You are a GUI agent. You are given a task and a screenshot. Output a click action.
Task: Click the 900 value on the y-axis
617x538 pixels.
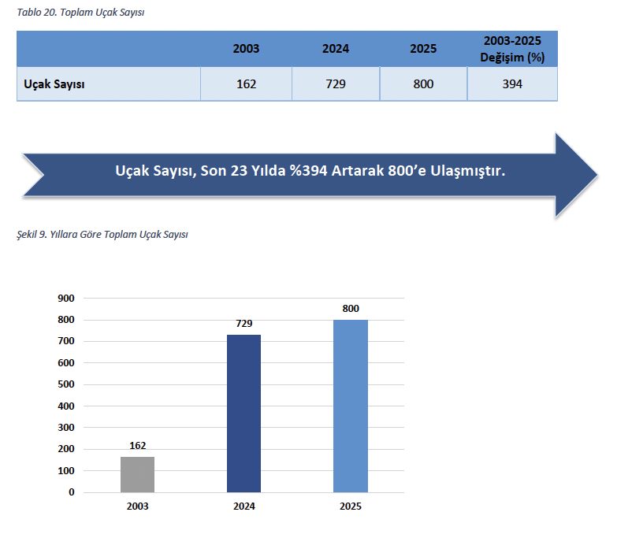[66, 299]
